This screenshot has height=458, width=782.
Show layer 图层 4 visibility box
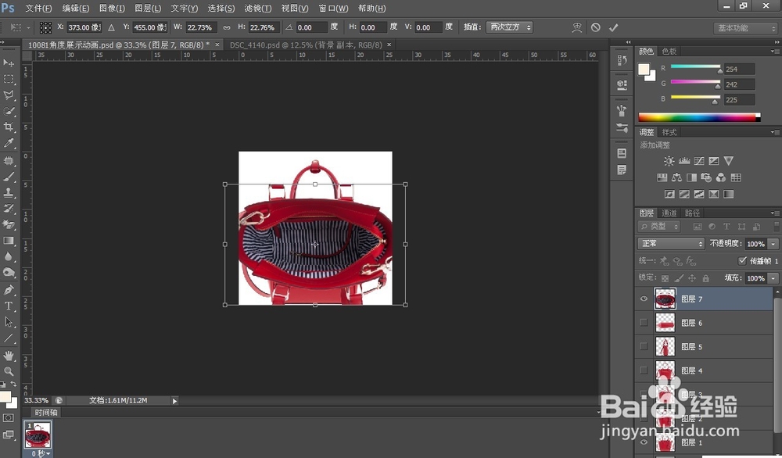(x=644, y=370)
